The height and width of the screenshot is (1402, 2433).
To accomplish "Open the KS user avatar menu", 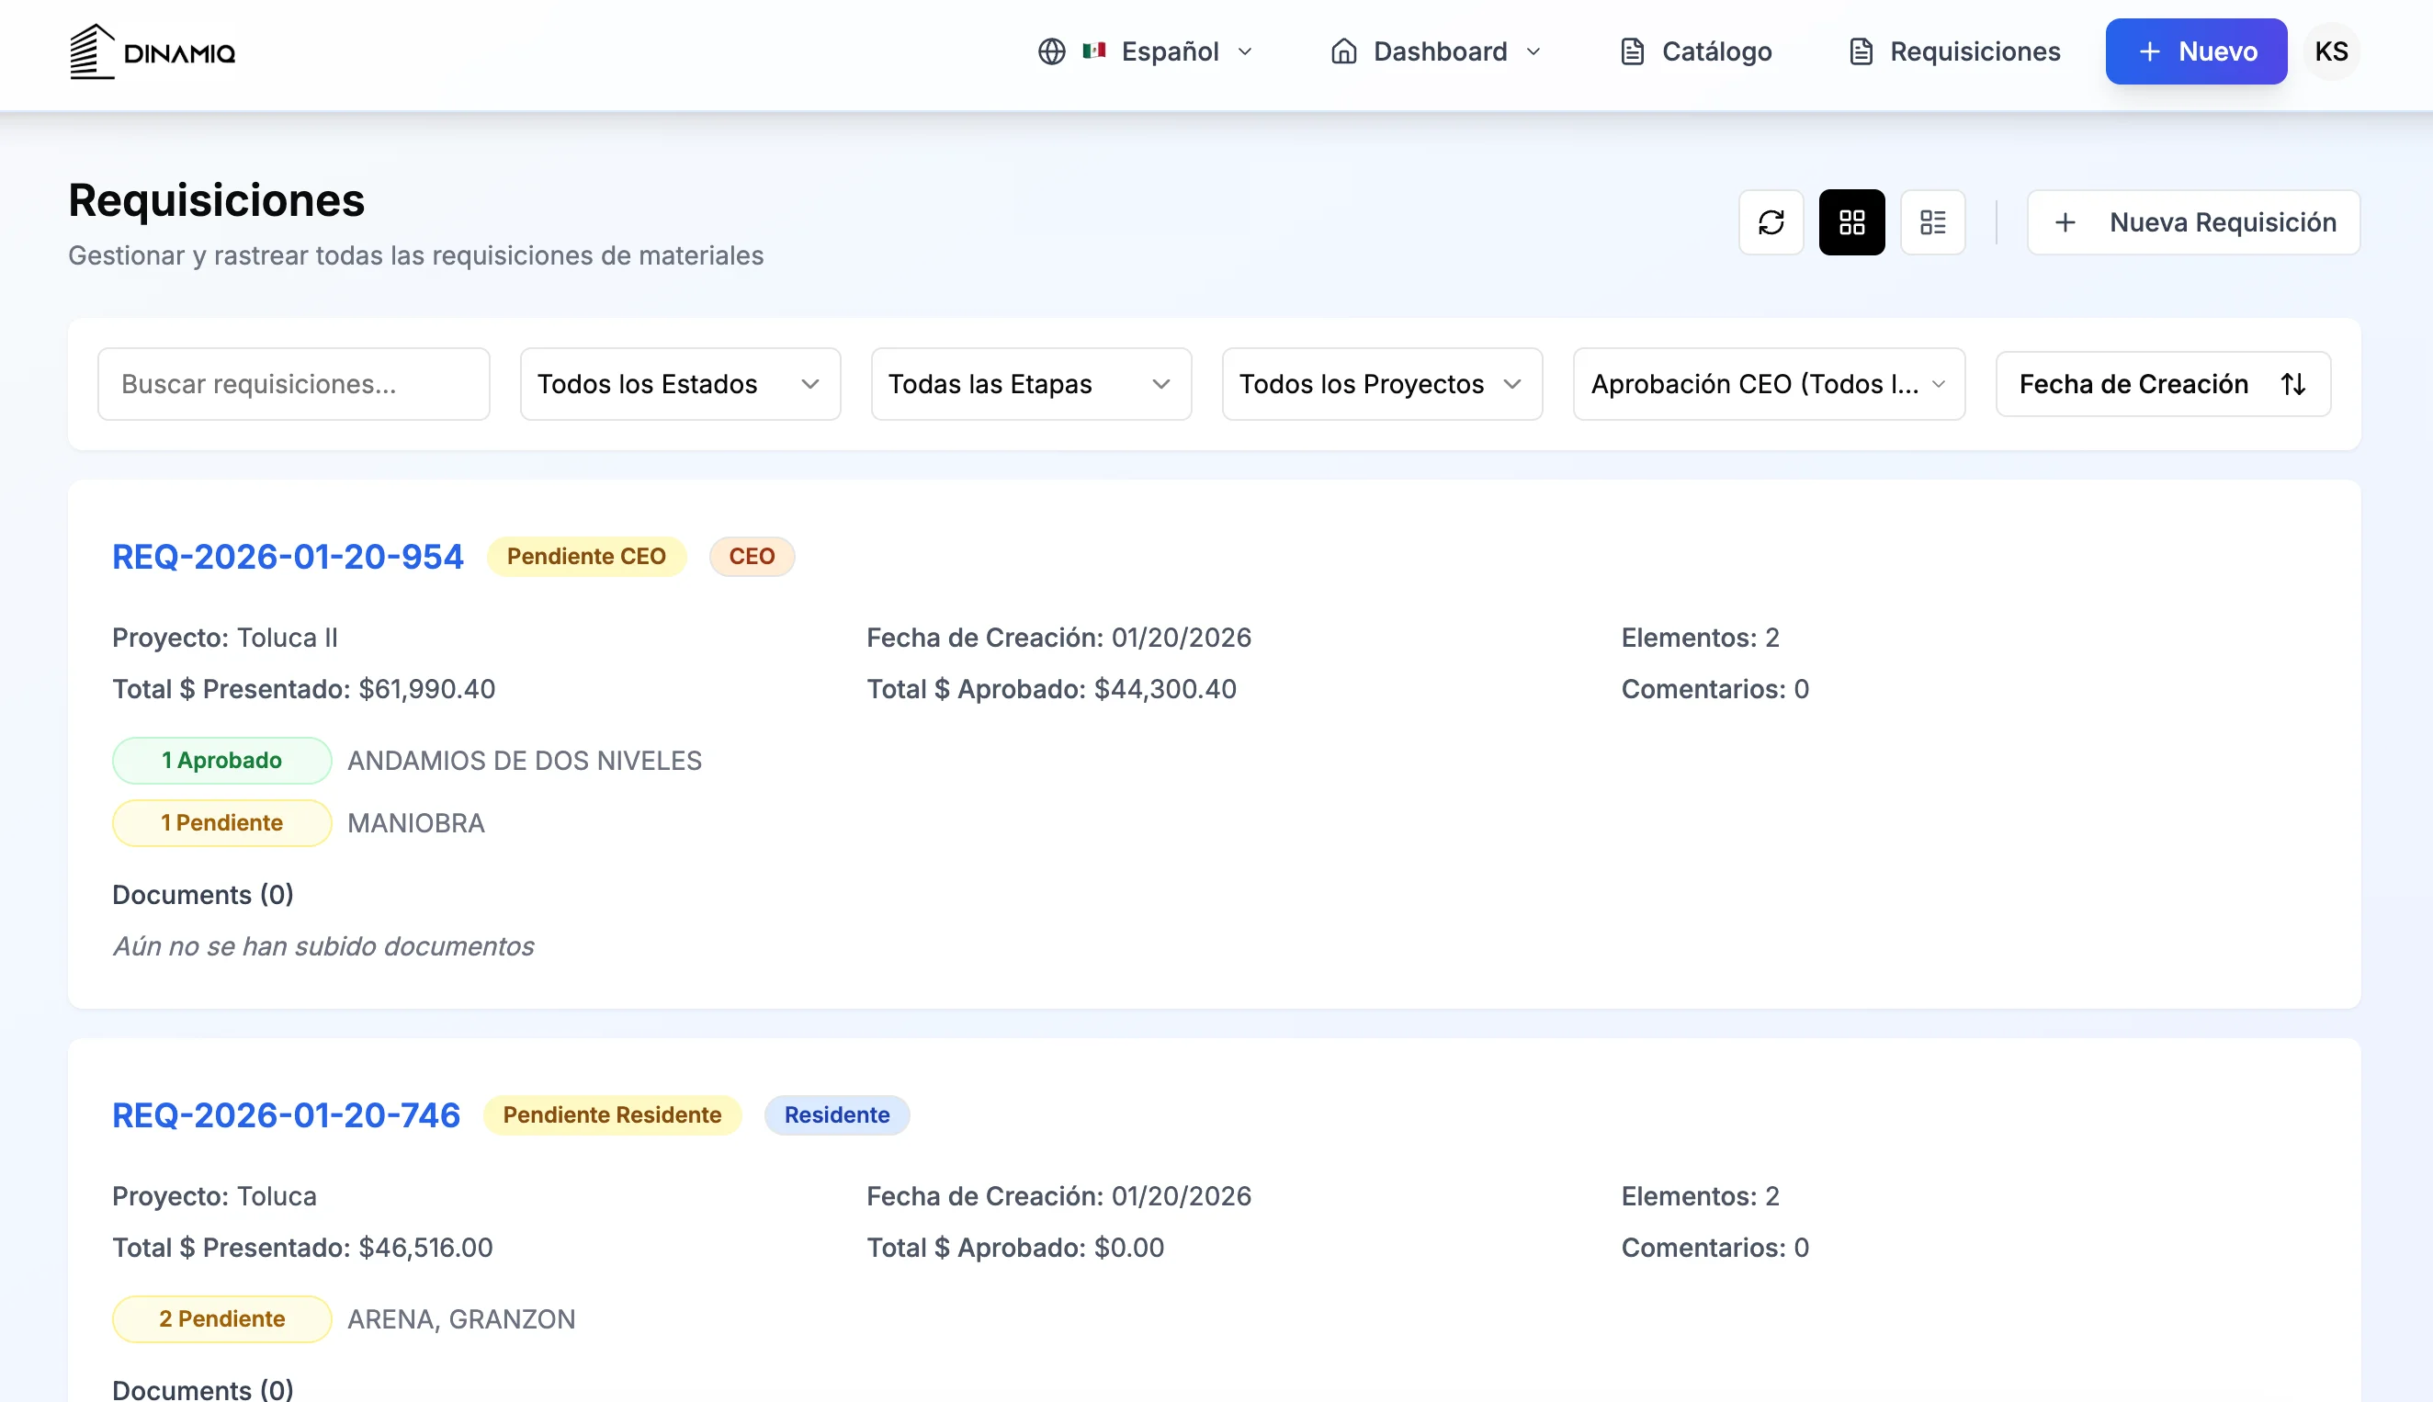I will (2331, 51).
